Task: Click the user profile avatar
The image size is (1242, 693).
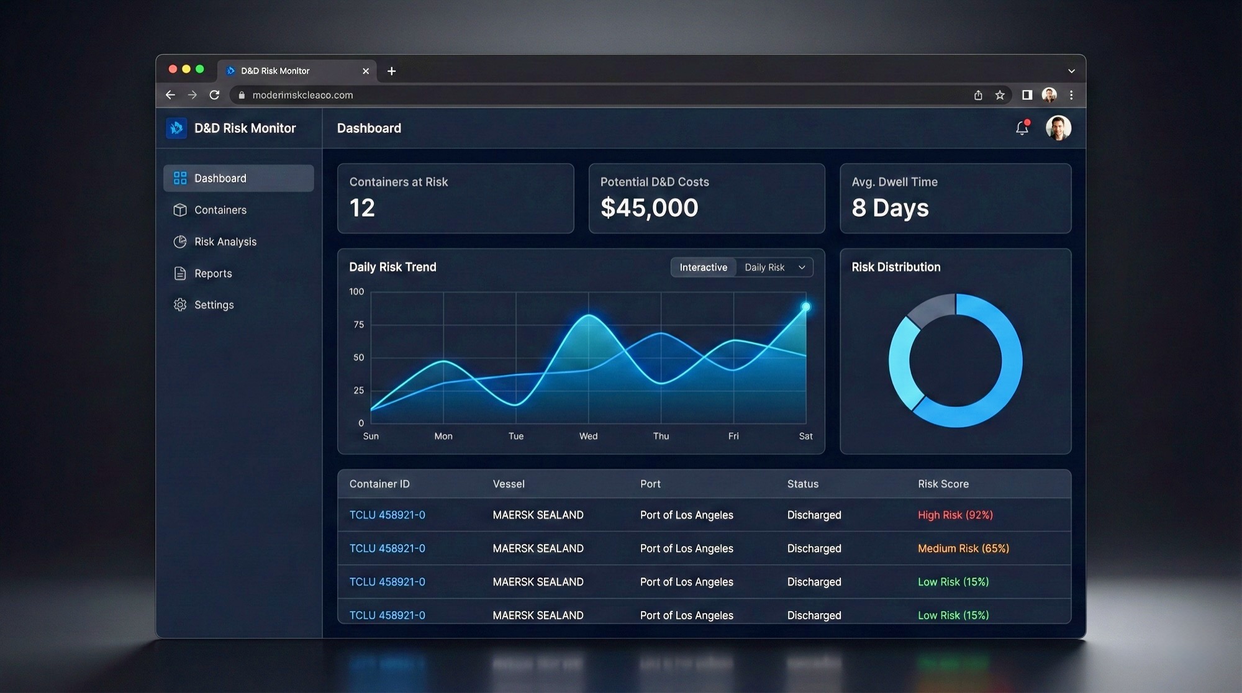Action: [1058, 128]
